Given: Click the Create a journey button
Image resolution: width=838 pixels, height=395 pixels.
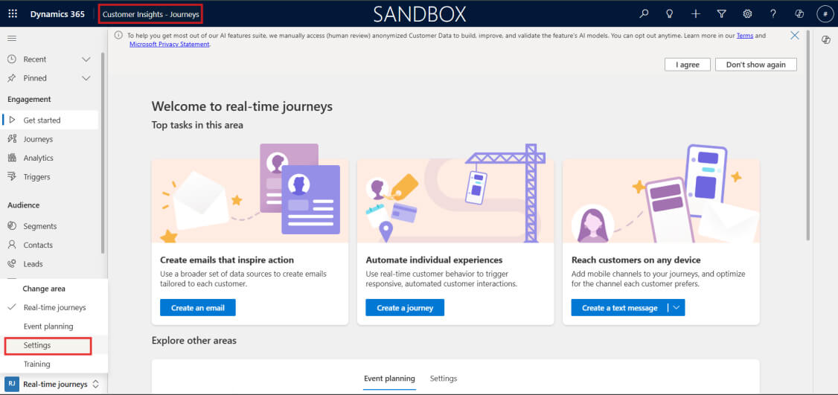Looking at the screenshot, I should [405, 307].
